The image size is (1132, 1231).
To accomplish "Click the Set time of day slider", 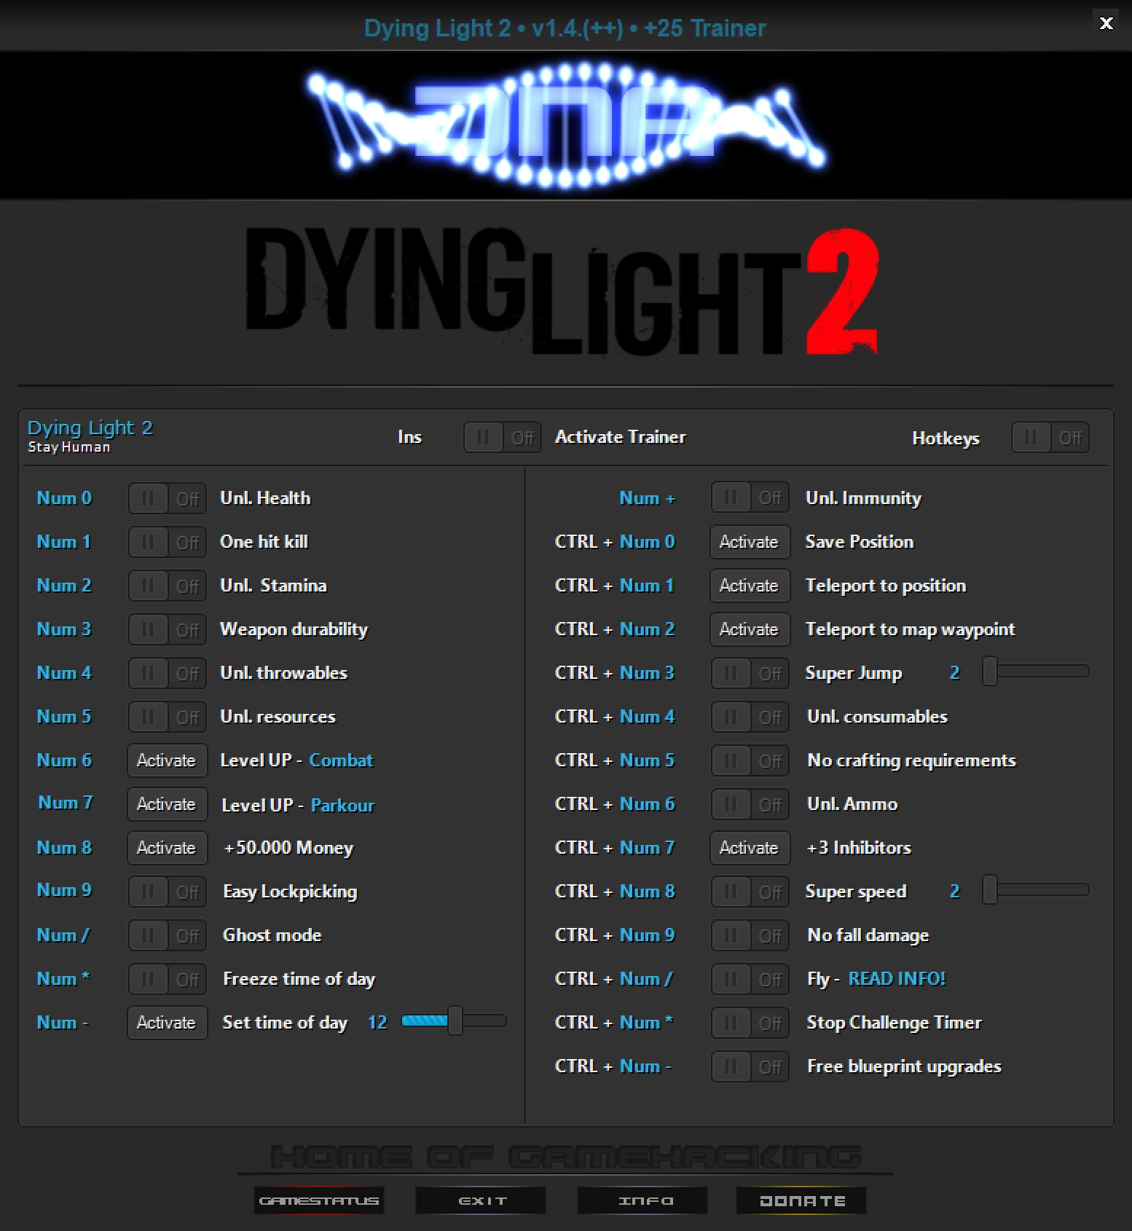I will (x=454, y=1021).
